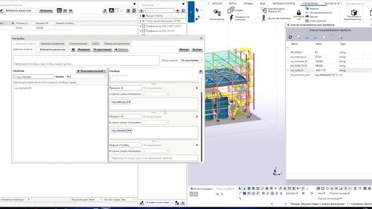Open the Набор цветов По умолчанию dropdown
The height and width of the screenshot is (209, 372).
(x=191, y=60)
